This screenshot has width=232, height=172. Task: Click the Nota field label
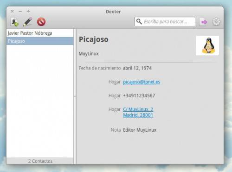(x=116, y=130)
